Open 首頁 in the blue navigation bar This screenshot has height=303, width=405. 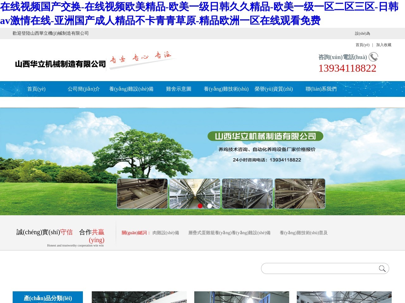tap(36, 89)
